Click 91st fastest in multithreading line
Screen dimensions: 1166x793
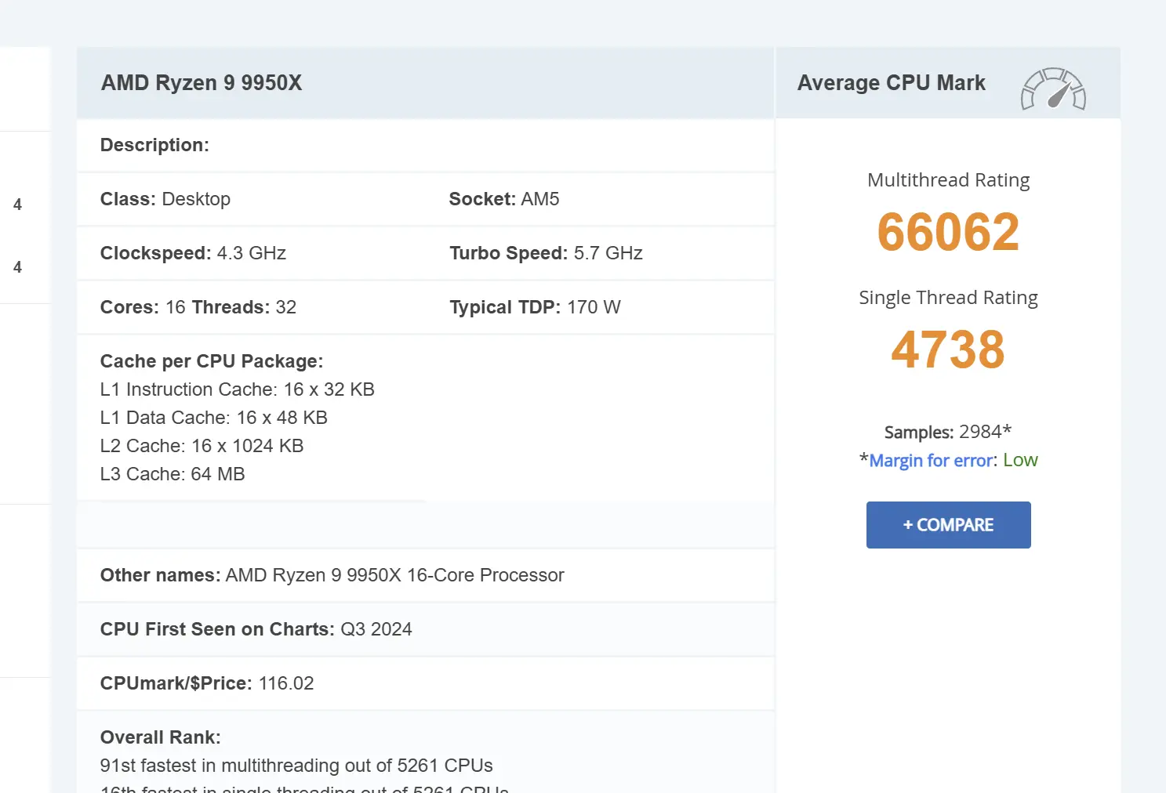[296, 766]
